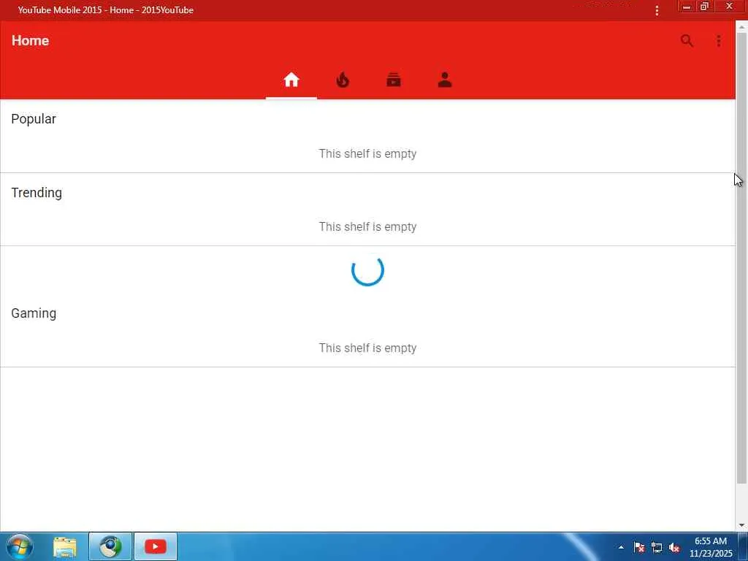
Task: Click 'This shelf is empty' under Popular
Action: click(x=367, y=153)
